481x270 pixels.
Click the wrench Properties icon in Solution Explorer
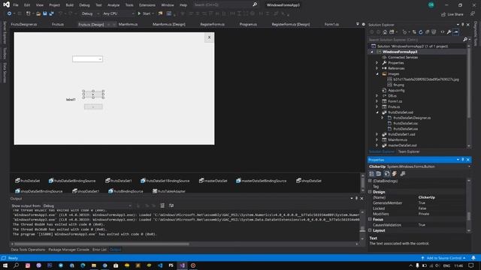click(449, 32)
